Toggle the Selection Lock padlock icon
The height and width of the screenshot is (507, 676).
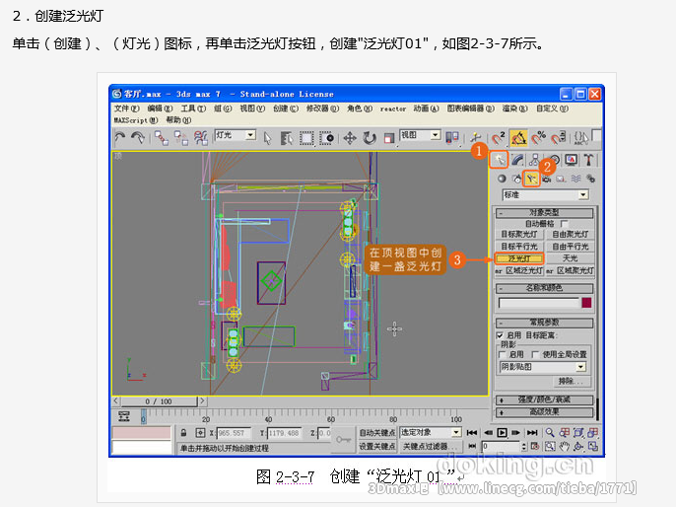(x=184, y=432)
